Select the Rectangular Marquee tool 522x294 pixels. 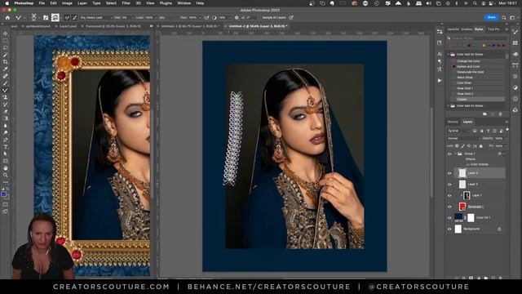pos(6,41)
